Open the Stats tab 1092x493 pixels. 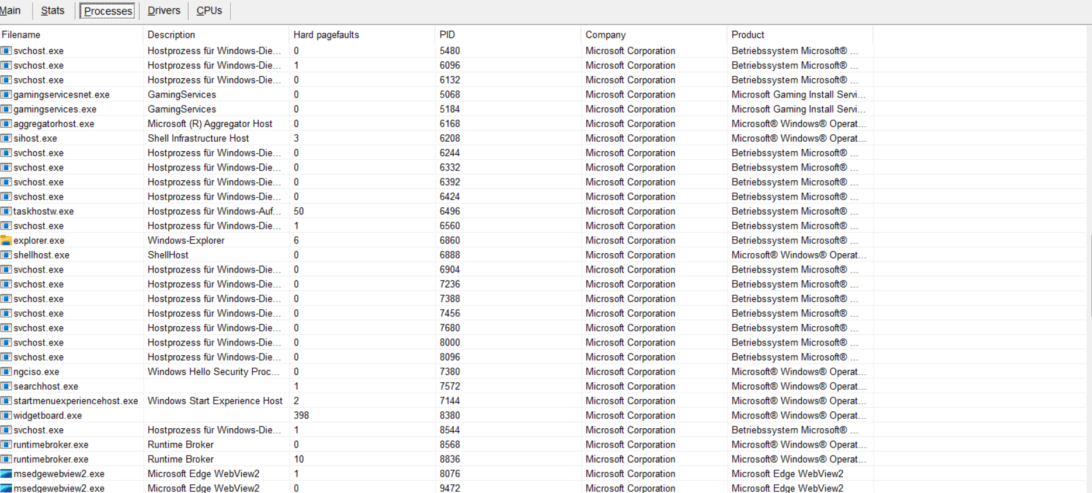pyautogui.click(x=53, y=11)
